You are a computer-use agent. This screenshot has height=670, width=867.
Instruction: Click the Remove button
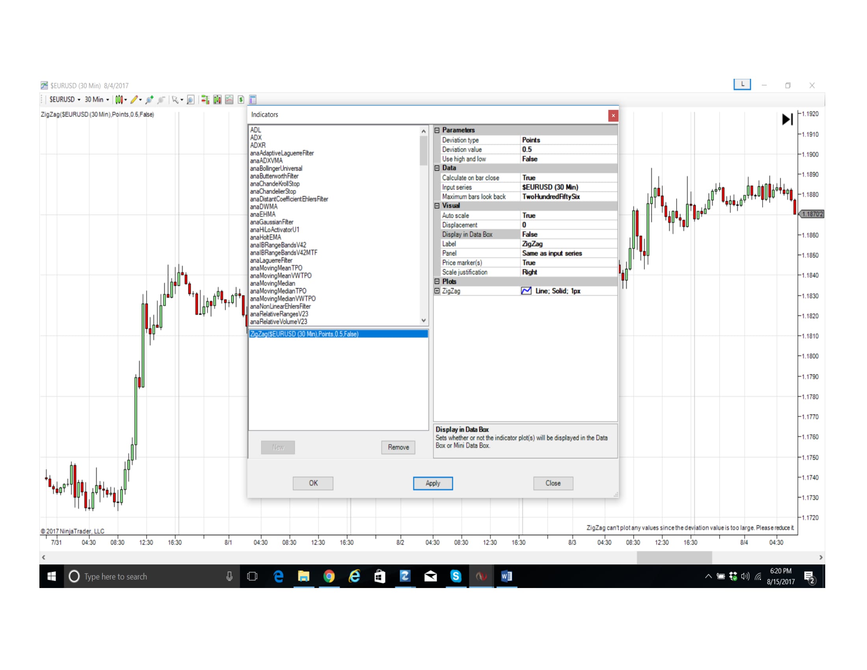398,447
